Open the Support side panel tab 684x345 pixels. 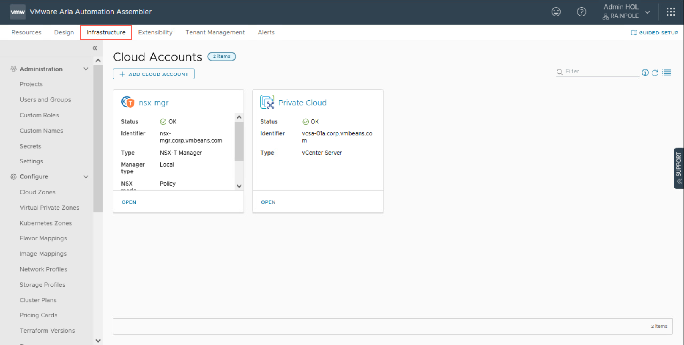coord(678,168)
